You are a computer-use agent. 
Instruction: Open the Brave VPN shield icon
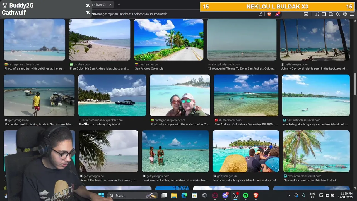click(x=345, y=14)
